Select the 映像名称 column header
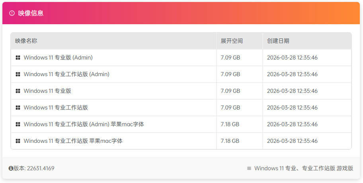 pyautogui.click(x=26, y=41)
